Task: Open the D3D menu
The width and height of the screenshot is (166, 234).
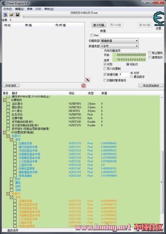Action: [x=39, y=9]
